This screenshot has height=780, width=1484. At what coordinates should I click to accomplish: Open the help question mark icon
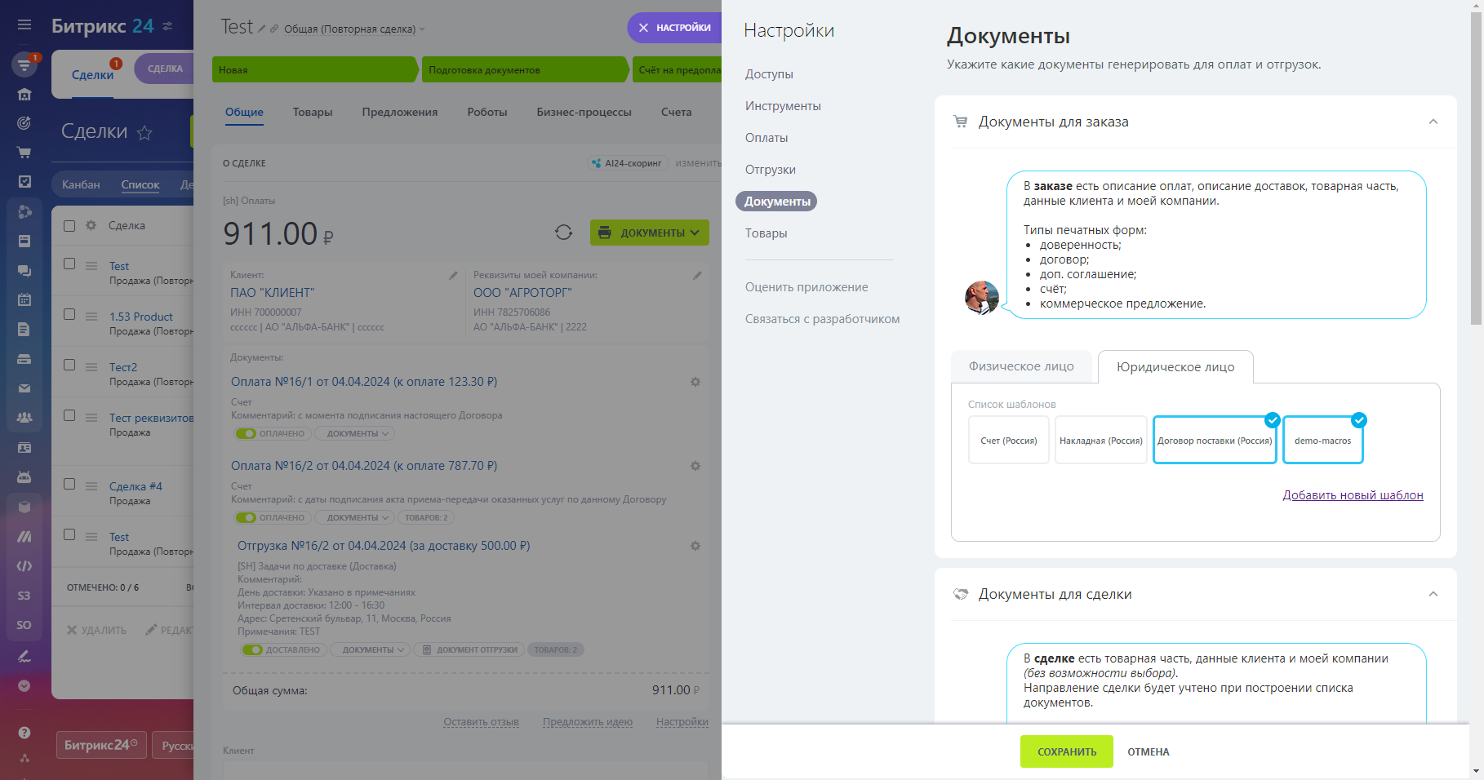point(24,733)
